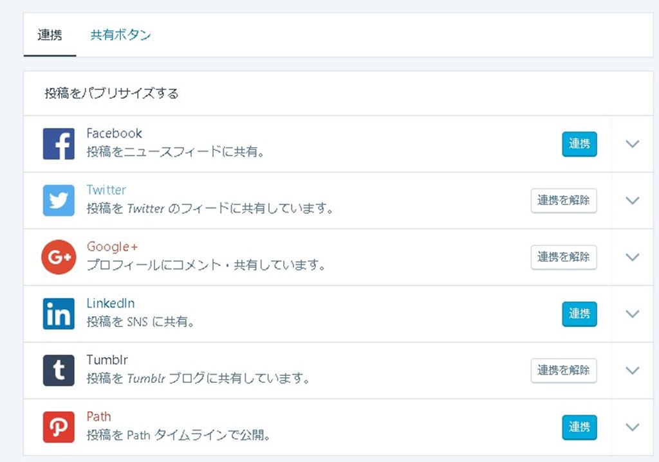
Task: Click the Google+ round icon
Action: click(59, 257)
